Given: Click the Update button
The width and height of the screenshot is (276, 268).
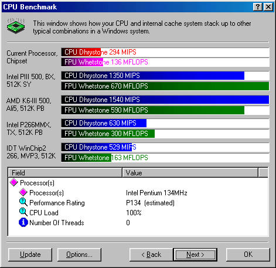Looking at the screenshot, I should pos(30,255).
